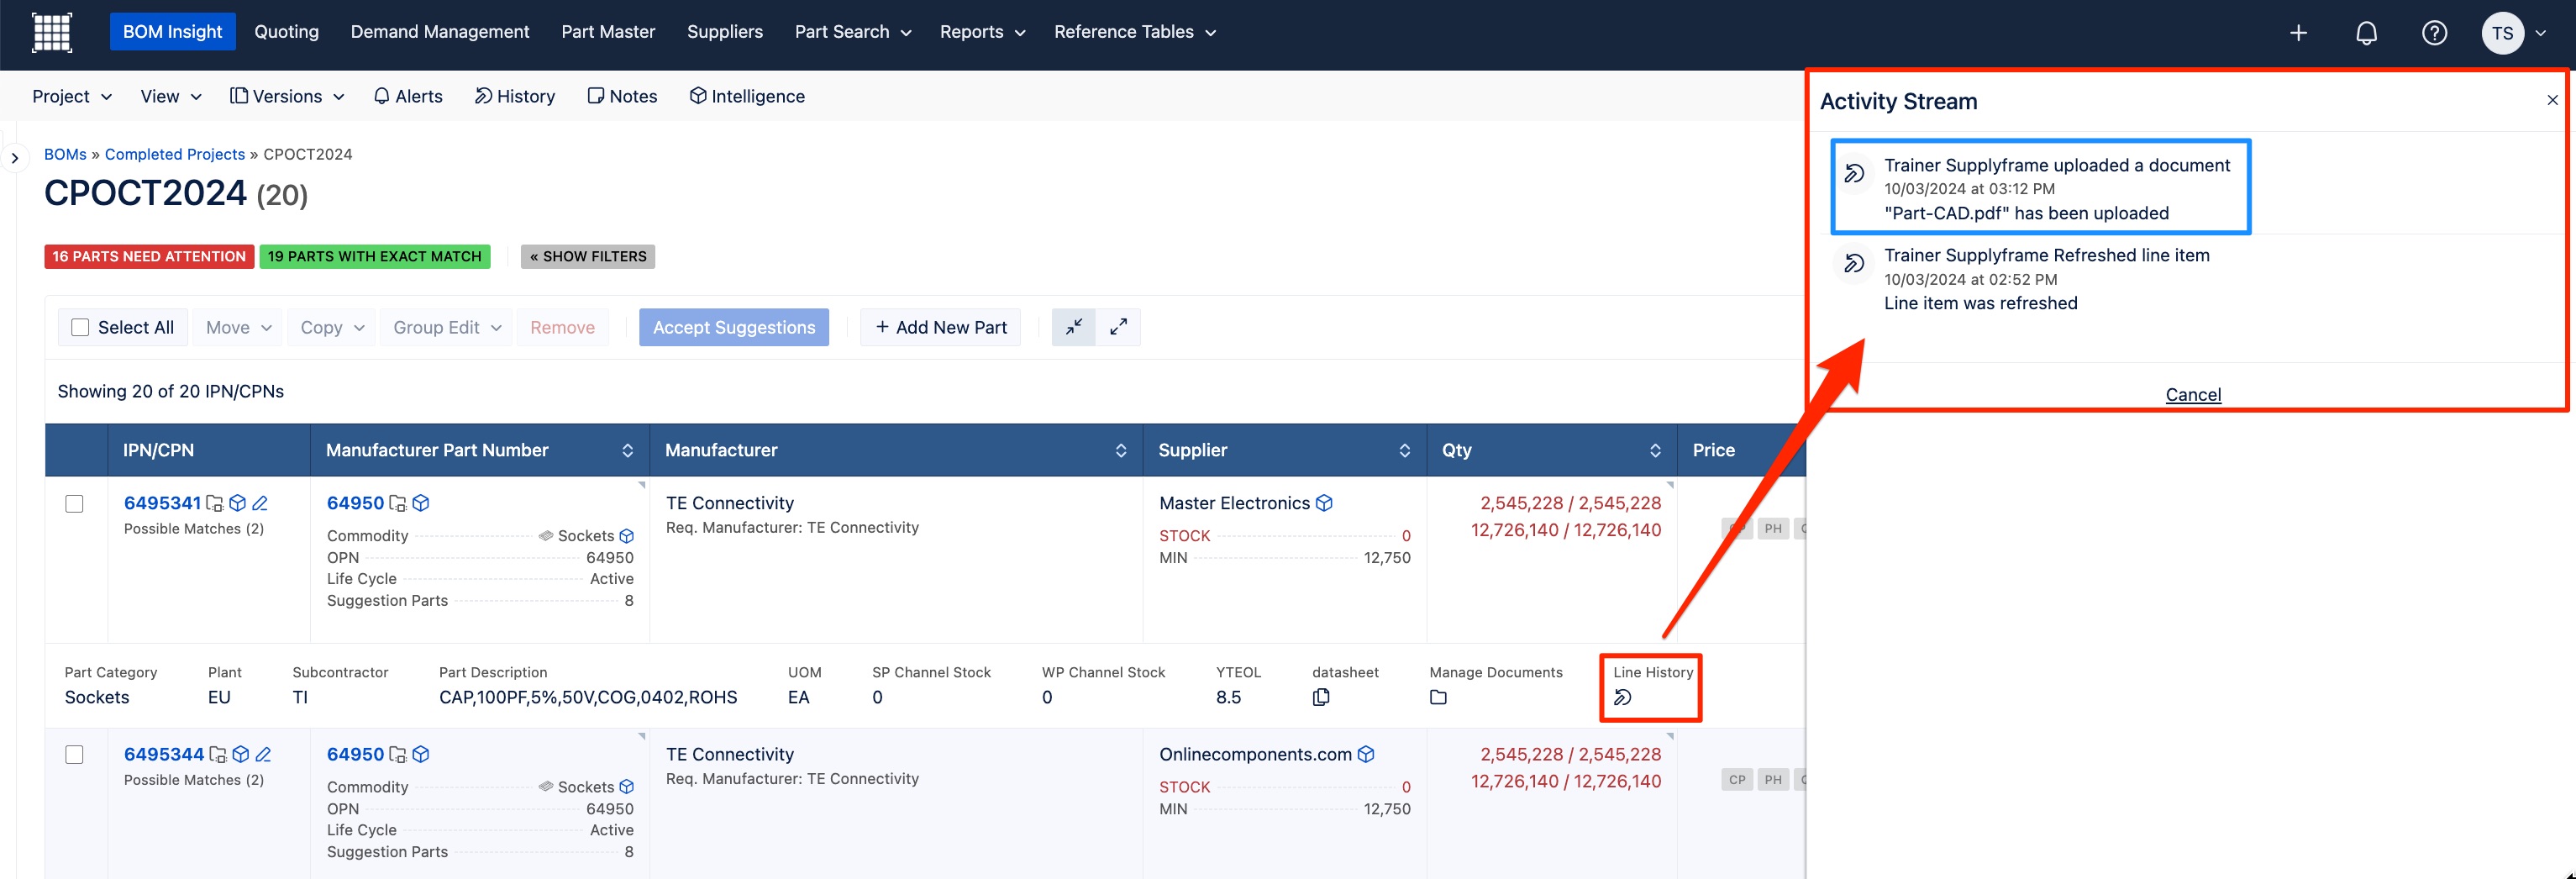Go to Quoting

(x=286, y=32)
